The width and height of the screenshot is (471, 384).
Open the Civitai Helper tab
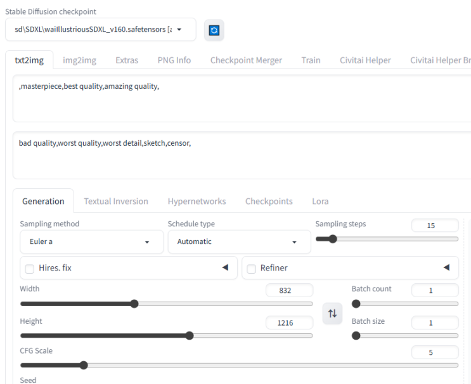click(x=365, y=60)
